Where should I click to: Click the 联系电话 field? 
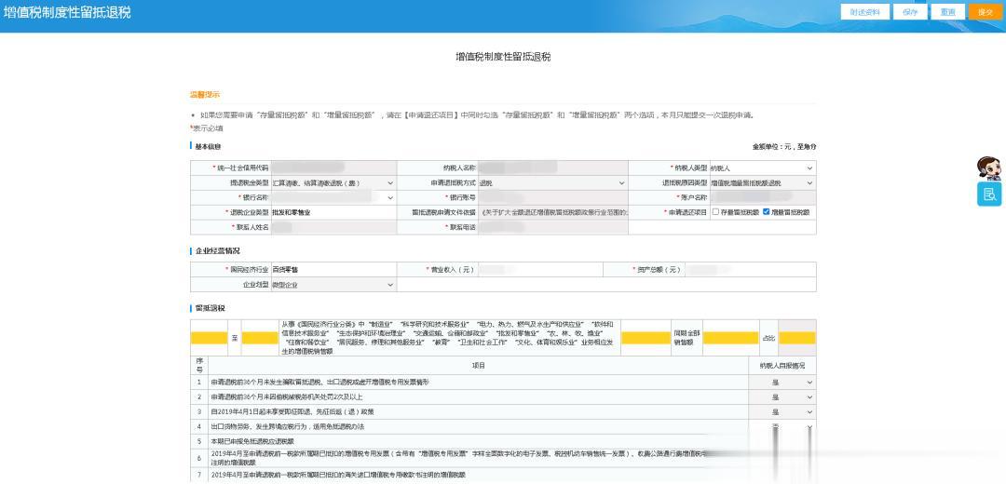click(x=552, y=227)
